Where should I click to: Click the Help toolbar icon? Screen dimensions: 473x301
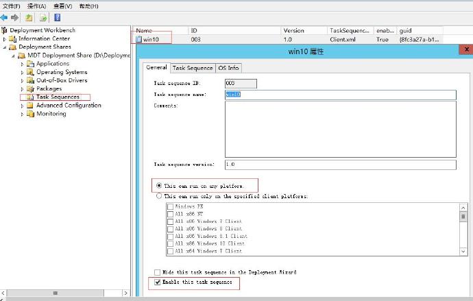[58, 18]
